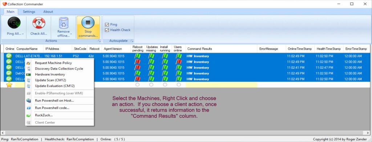
Task: Toggle the Ping autoupdate checkbox
Action: point(107,24)
